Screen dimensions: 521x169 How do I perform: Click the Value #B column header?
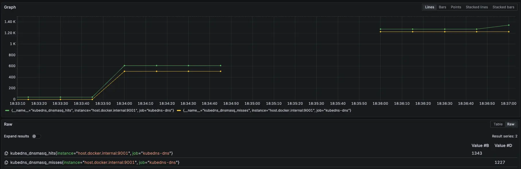coord(480,145)
